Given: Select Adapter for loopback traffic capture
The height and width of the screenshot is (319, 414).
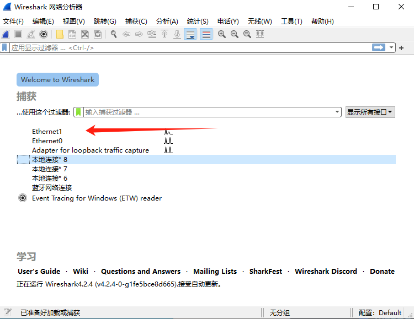Looking at the screenshot, I should (91, 150).
